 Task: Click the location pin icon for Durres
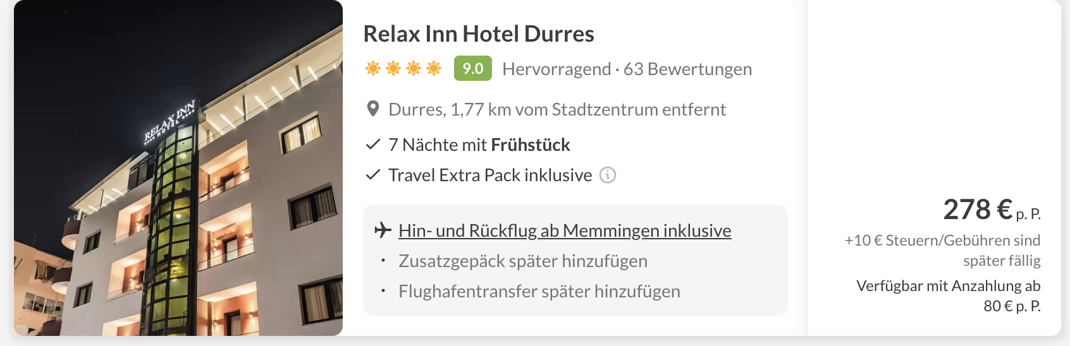pos(373,109)
